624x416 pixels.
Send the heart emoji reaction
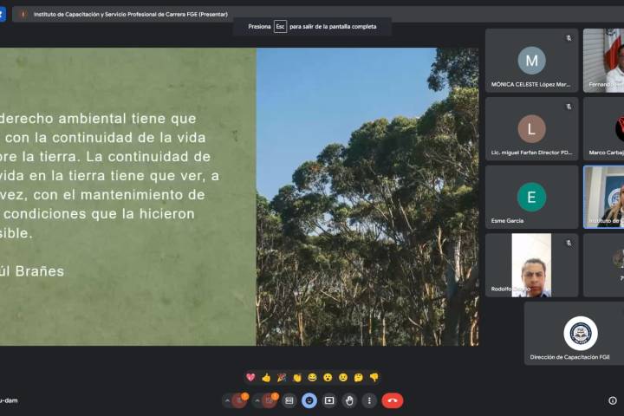[251, 378]
